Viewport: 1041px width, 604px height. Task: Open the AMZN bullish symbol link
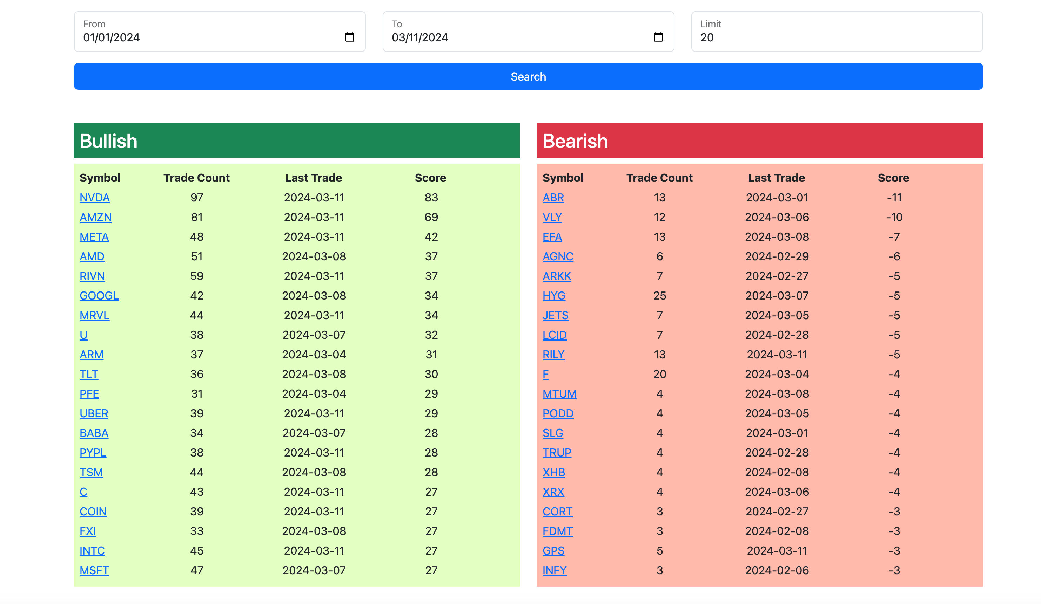[95, 218]
